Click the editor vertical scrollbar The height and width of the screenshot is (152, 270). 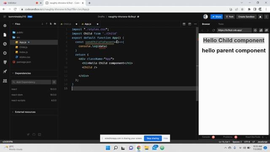tap(197, 64)
